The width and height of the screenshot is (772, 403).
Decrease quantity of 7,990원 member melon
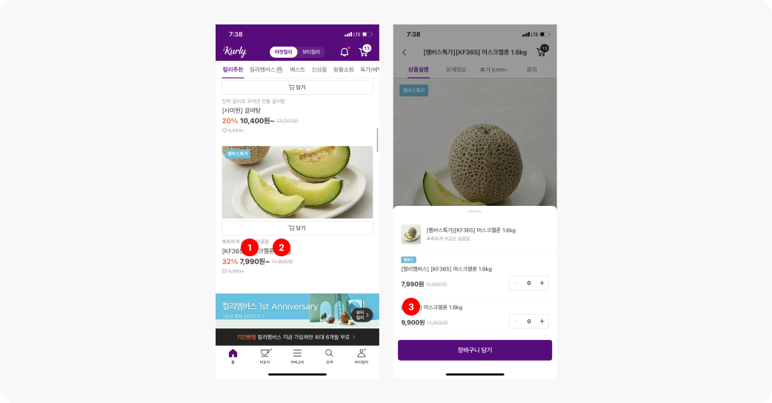point(516,283)
